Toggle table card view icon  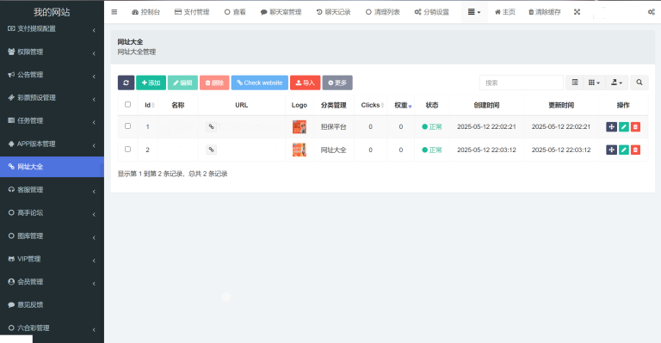[x=575, y=83]
